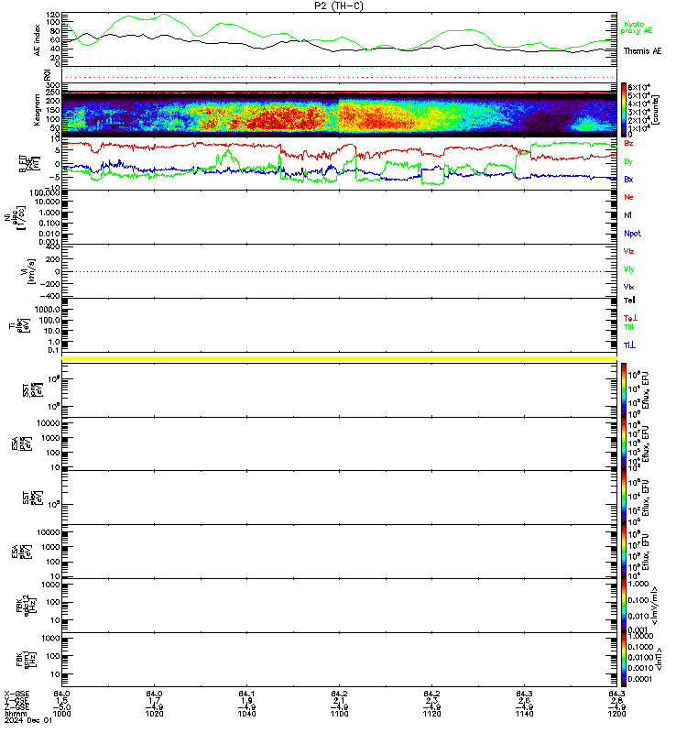Click the Ni elec [1/cc] axis label
The image size is (687, 733).
(x=15, y=217)
